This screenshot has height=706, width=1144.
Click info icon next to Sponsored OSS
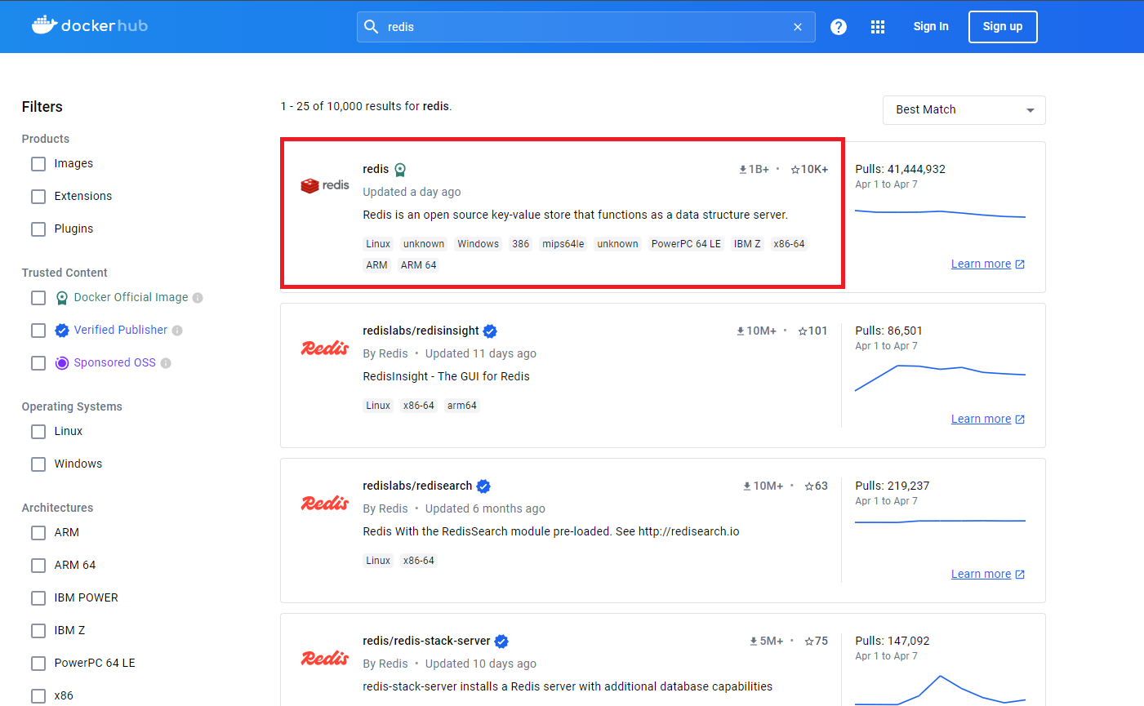click(x=166, y=363)
